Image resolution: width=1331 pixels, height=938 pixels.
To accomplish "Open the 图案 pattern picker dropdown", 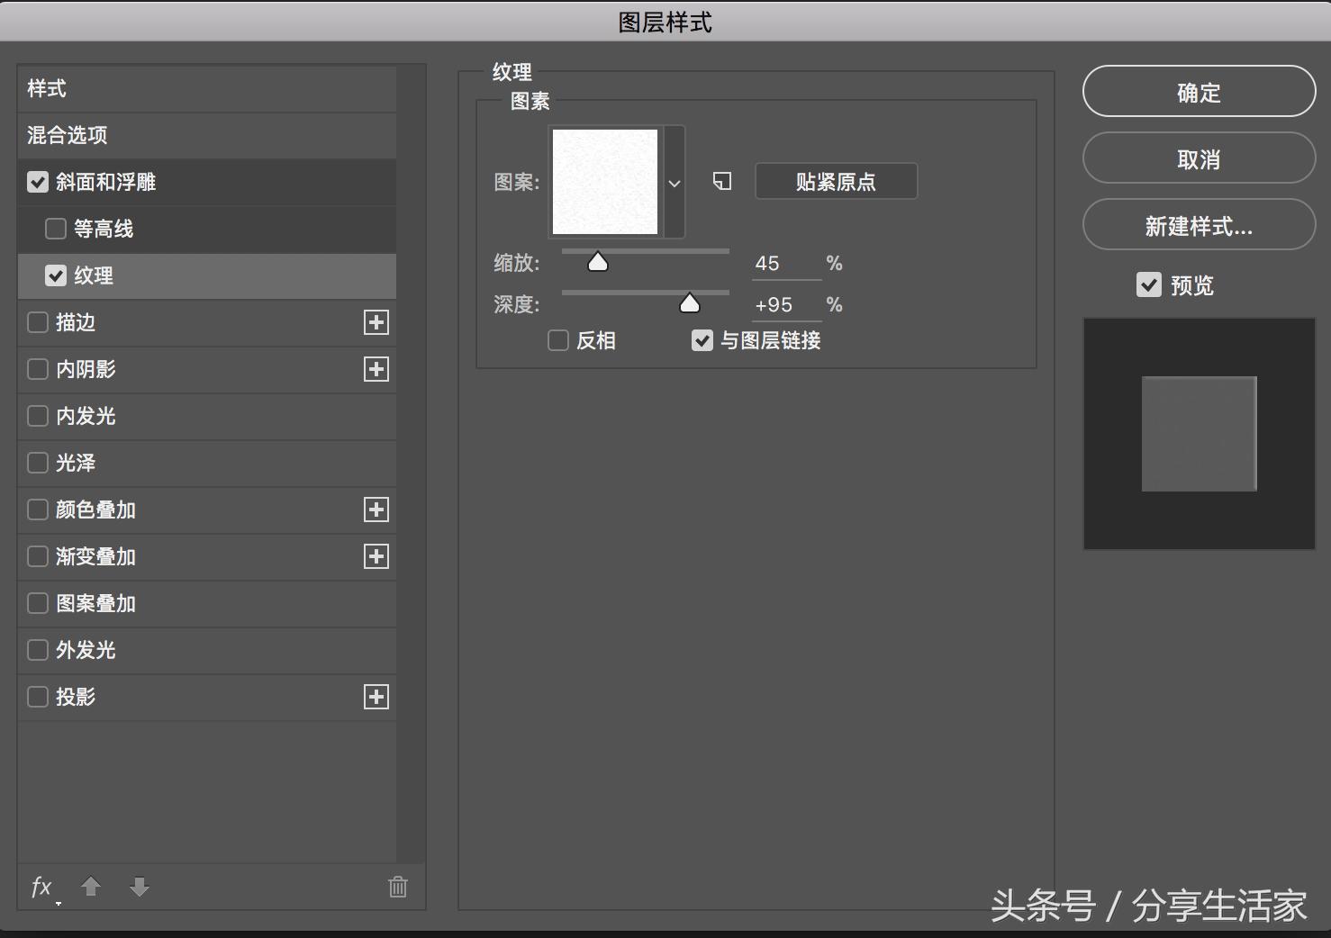I will click(674, 182).
